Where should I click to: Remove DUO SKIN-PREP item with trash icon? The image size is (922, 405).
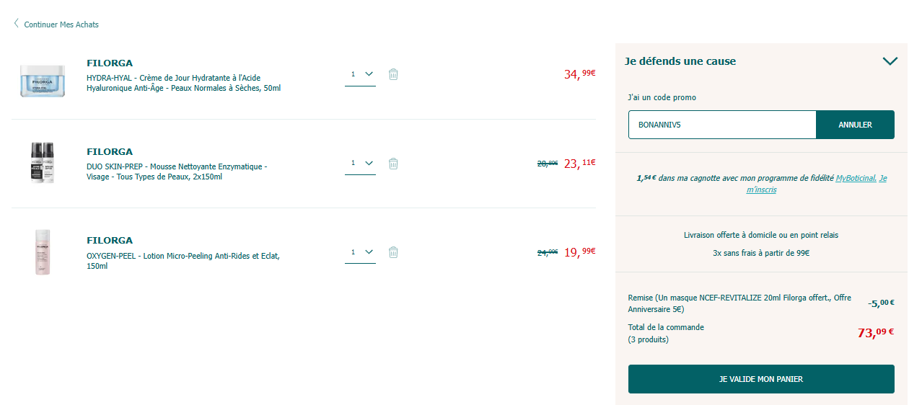coord(393,164)
